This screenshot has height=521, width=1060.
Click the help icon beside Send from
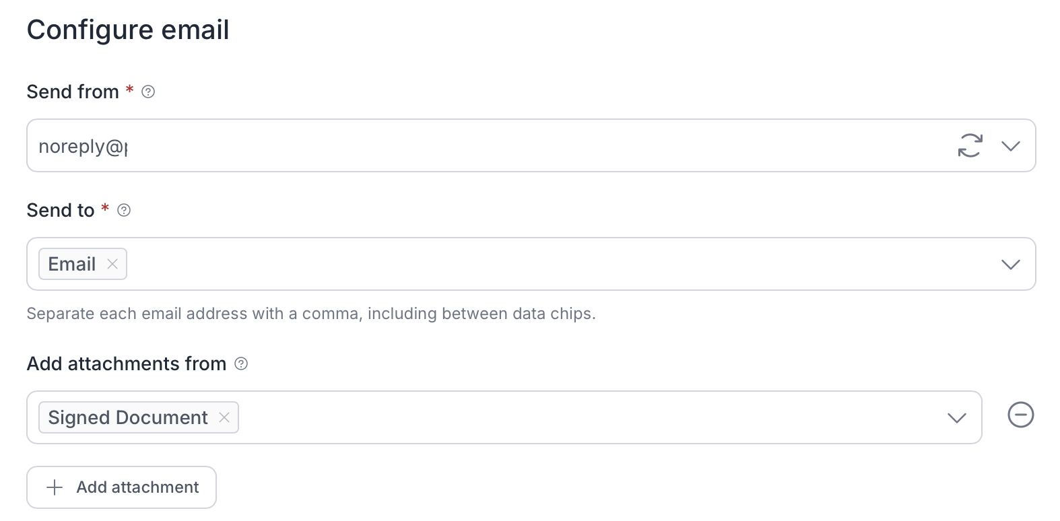148,92
